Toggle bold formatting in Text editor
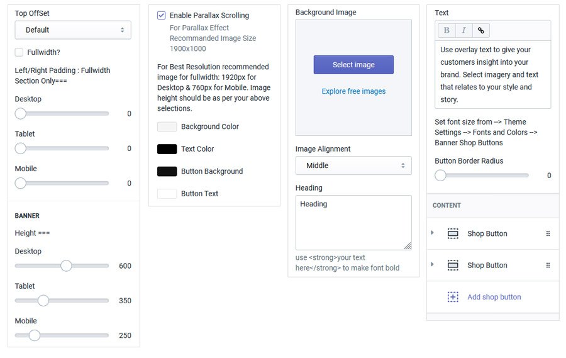The width and height of the screenshot is (566, 358). point(447,30)
